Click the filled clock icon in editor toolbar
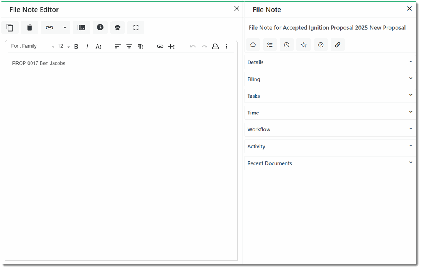This screenshot has height=269, width=421. pos(100,27)
